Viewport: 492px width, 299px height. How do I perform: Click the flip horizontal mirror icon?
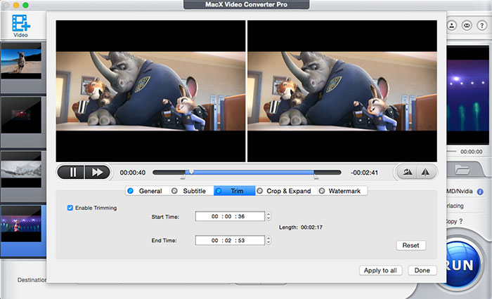[425, 172]
